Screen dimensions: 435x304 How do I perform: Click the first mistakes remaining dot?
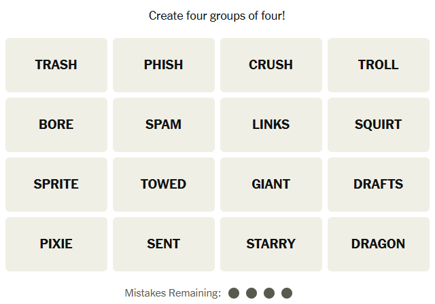click(x=234, y=293)
